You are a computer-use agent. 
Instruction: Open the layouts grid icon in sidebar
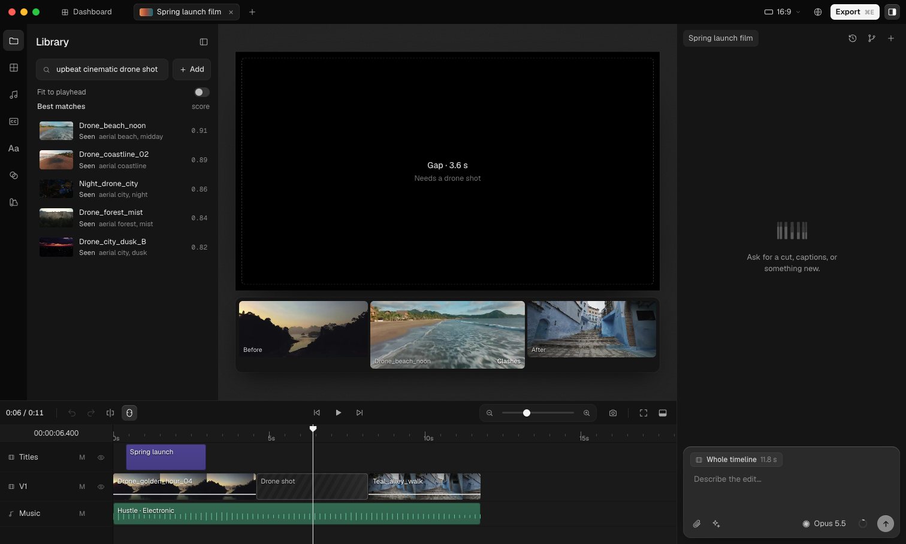[x=13, y=68]
